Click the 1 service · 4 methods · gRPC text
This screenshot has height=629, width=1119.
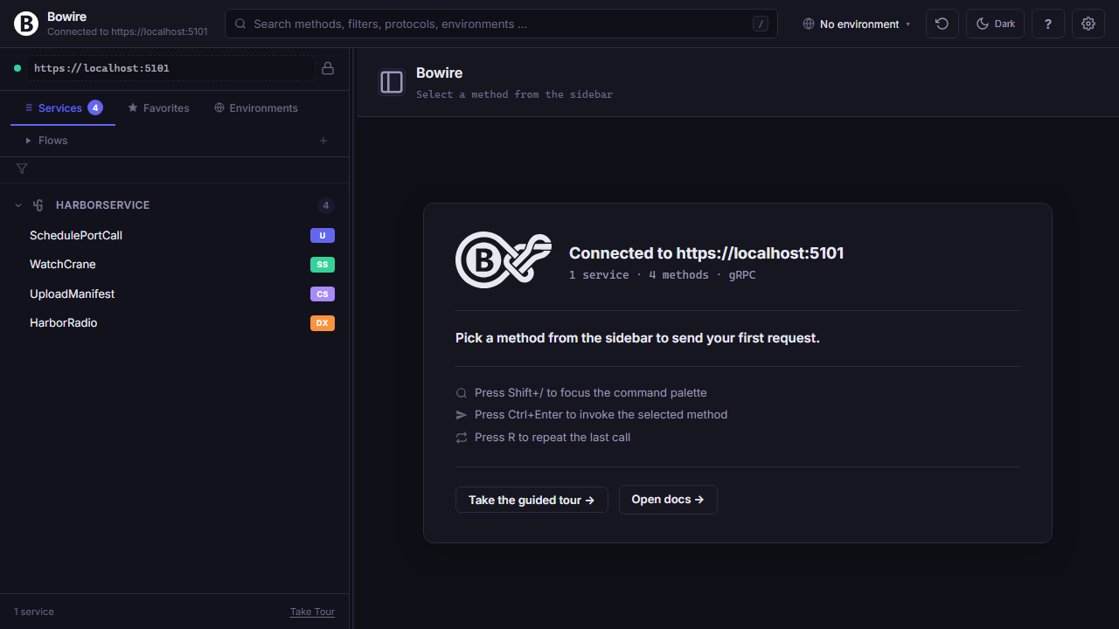(x=663, y=274)
